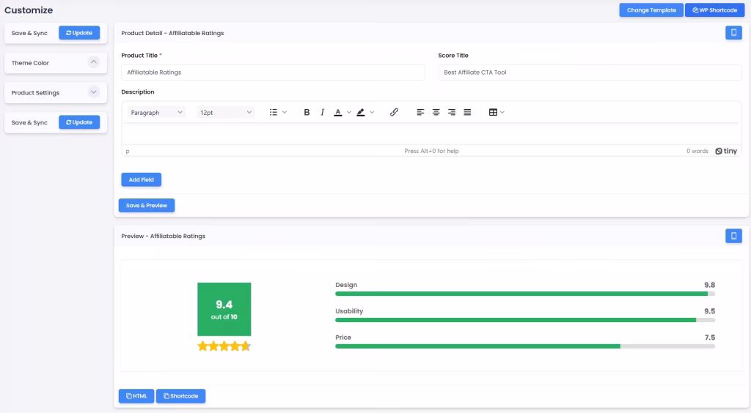This screenshot has width=751, height=413.
Task: Click the green 9.4 score box
Action: 224,309
